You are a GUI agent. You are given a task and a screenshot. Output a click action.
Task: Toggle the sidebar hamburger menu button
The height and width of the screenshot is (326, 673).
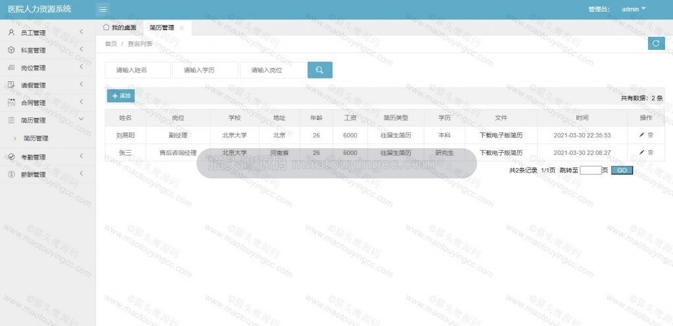[x=102, y=9]
